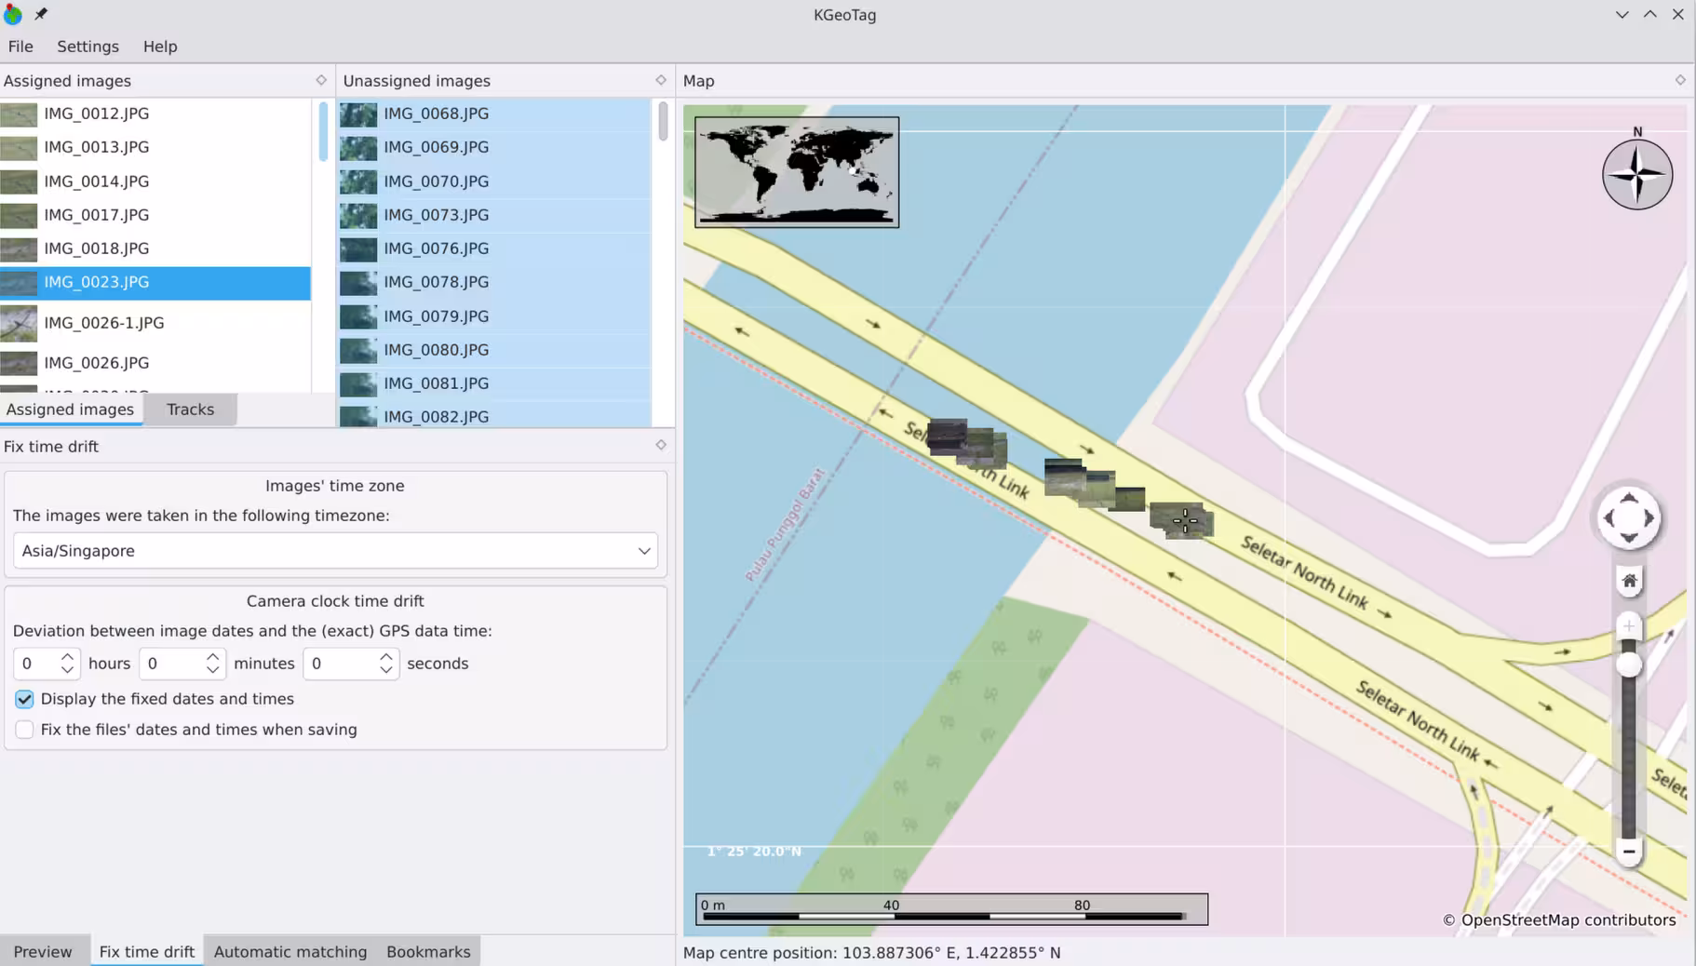Image resolution: width=1696 pixels, height=966 pixels.
Task: Increase the hours deviation spinner
Action: [x=67, y=656]
